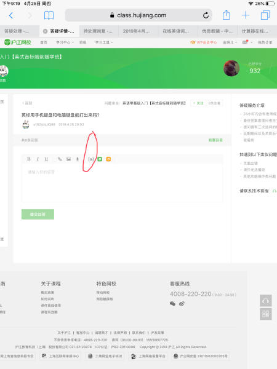Open 联系我们 footer link
Image resolution: width=277 pixels, height=369 pixels.
point(138,333)
